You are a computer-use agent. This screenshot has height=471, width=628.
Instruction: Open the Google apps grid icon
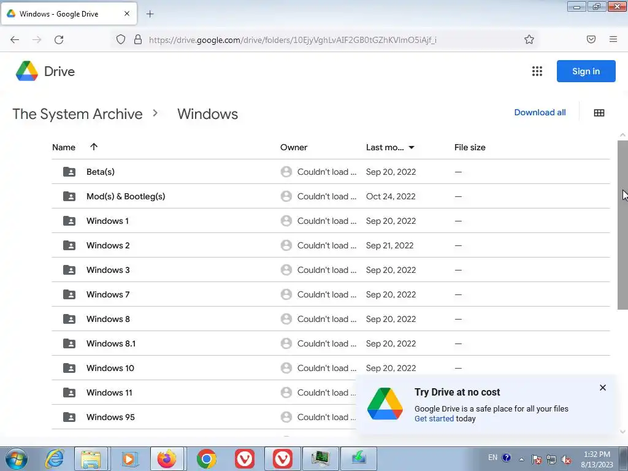click(537, 71)
